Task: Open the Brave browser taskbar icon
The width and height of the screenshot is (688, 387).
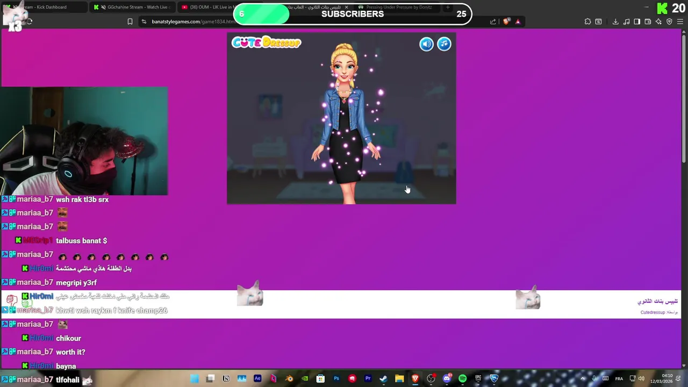Action: 415,378
